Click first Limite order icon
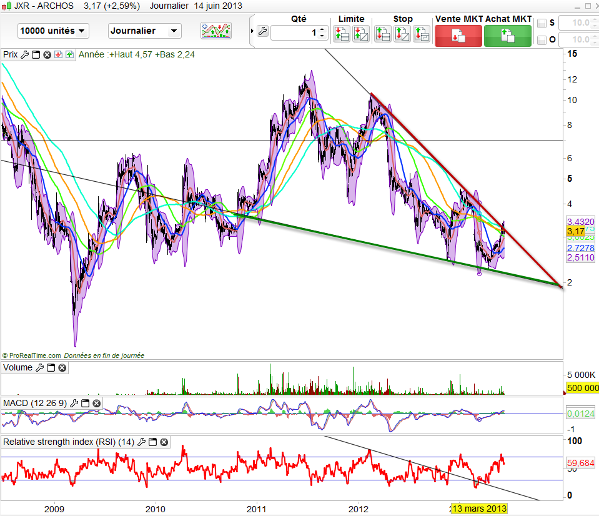 pos(341,34)
